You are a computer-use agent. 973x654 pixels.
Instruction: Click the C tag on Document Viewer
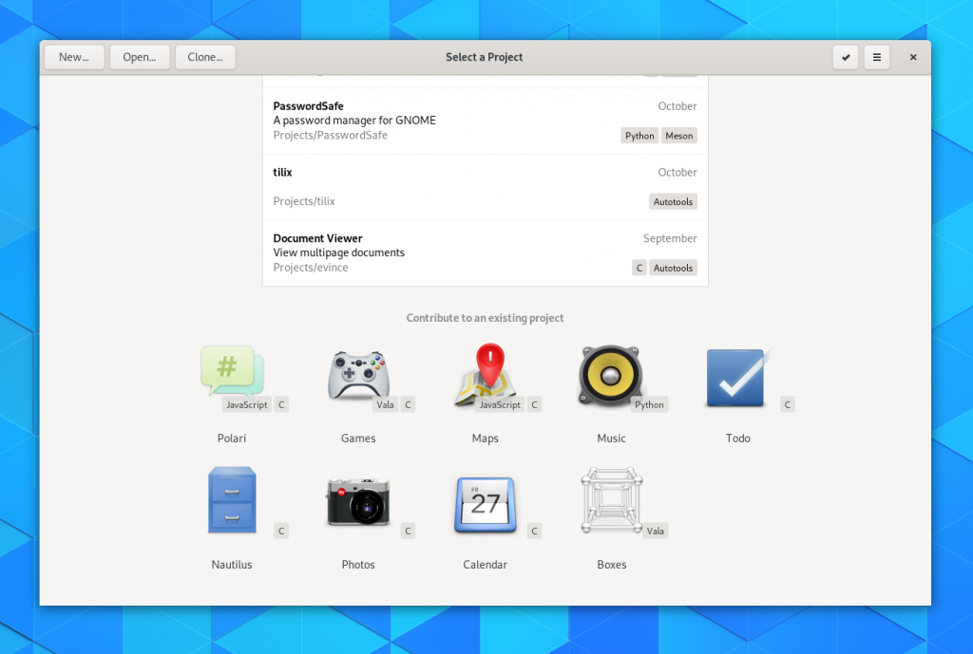point(639,268)
